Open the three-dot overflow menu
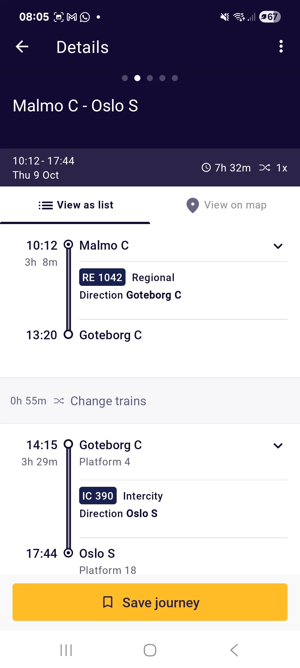 tap(281, 46)
